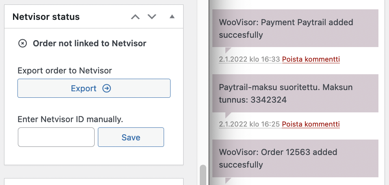Click the Enter Netvisor ID manually label
This screenshot has width=389, height=185.
coord(71,120)
